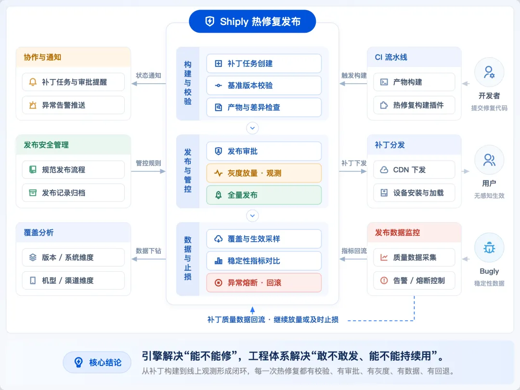Click the 补丁分发 panel header
The image size is (520, 390).
(414, 145)
